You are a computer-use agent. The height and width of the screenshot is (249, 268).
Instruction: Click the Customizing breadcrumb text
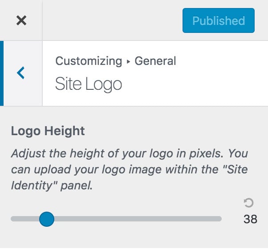89,61
